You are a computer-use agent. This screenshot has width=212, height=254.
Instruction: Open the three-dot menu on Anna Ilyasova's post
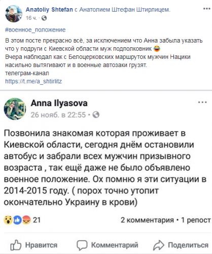[202, 103]
